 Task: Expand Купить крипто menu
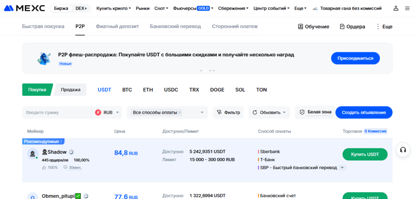click(x=114, y=9)
